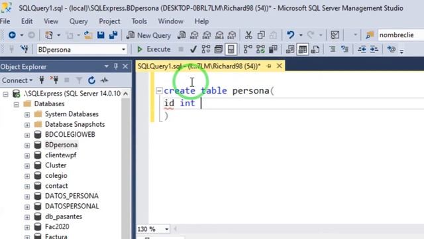Open the Undo history dropdown arrow
The height and width of the screenshot is (239, 424).
click(301, 35)
